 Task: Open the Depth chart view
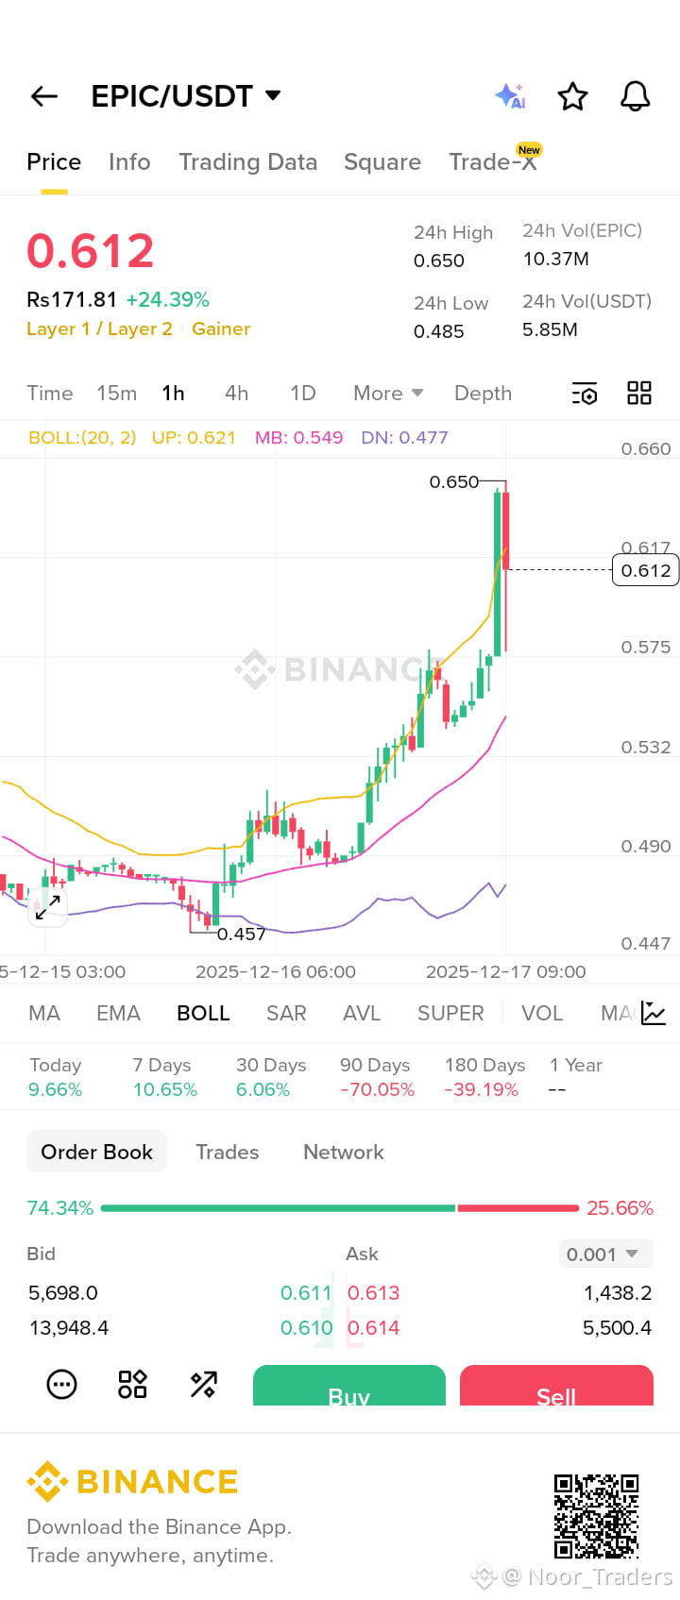click(x=484, y=394)
